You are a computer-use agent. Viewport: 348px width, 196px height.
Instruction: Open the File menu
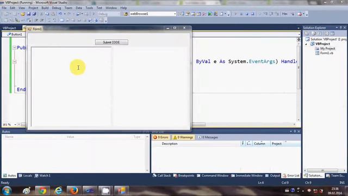pos(4,8)
